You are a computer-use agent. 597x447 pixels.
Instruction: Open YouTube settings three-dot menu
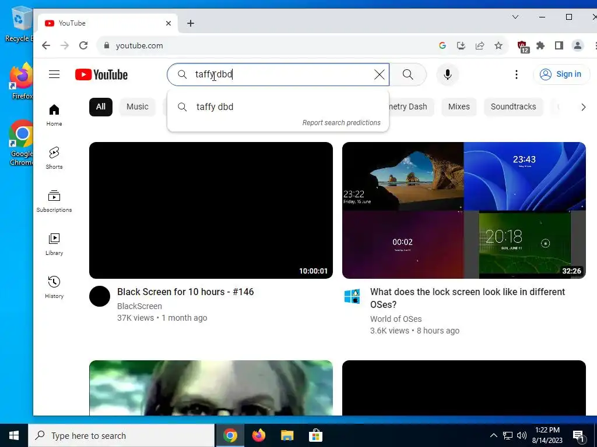(517, 74)
